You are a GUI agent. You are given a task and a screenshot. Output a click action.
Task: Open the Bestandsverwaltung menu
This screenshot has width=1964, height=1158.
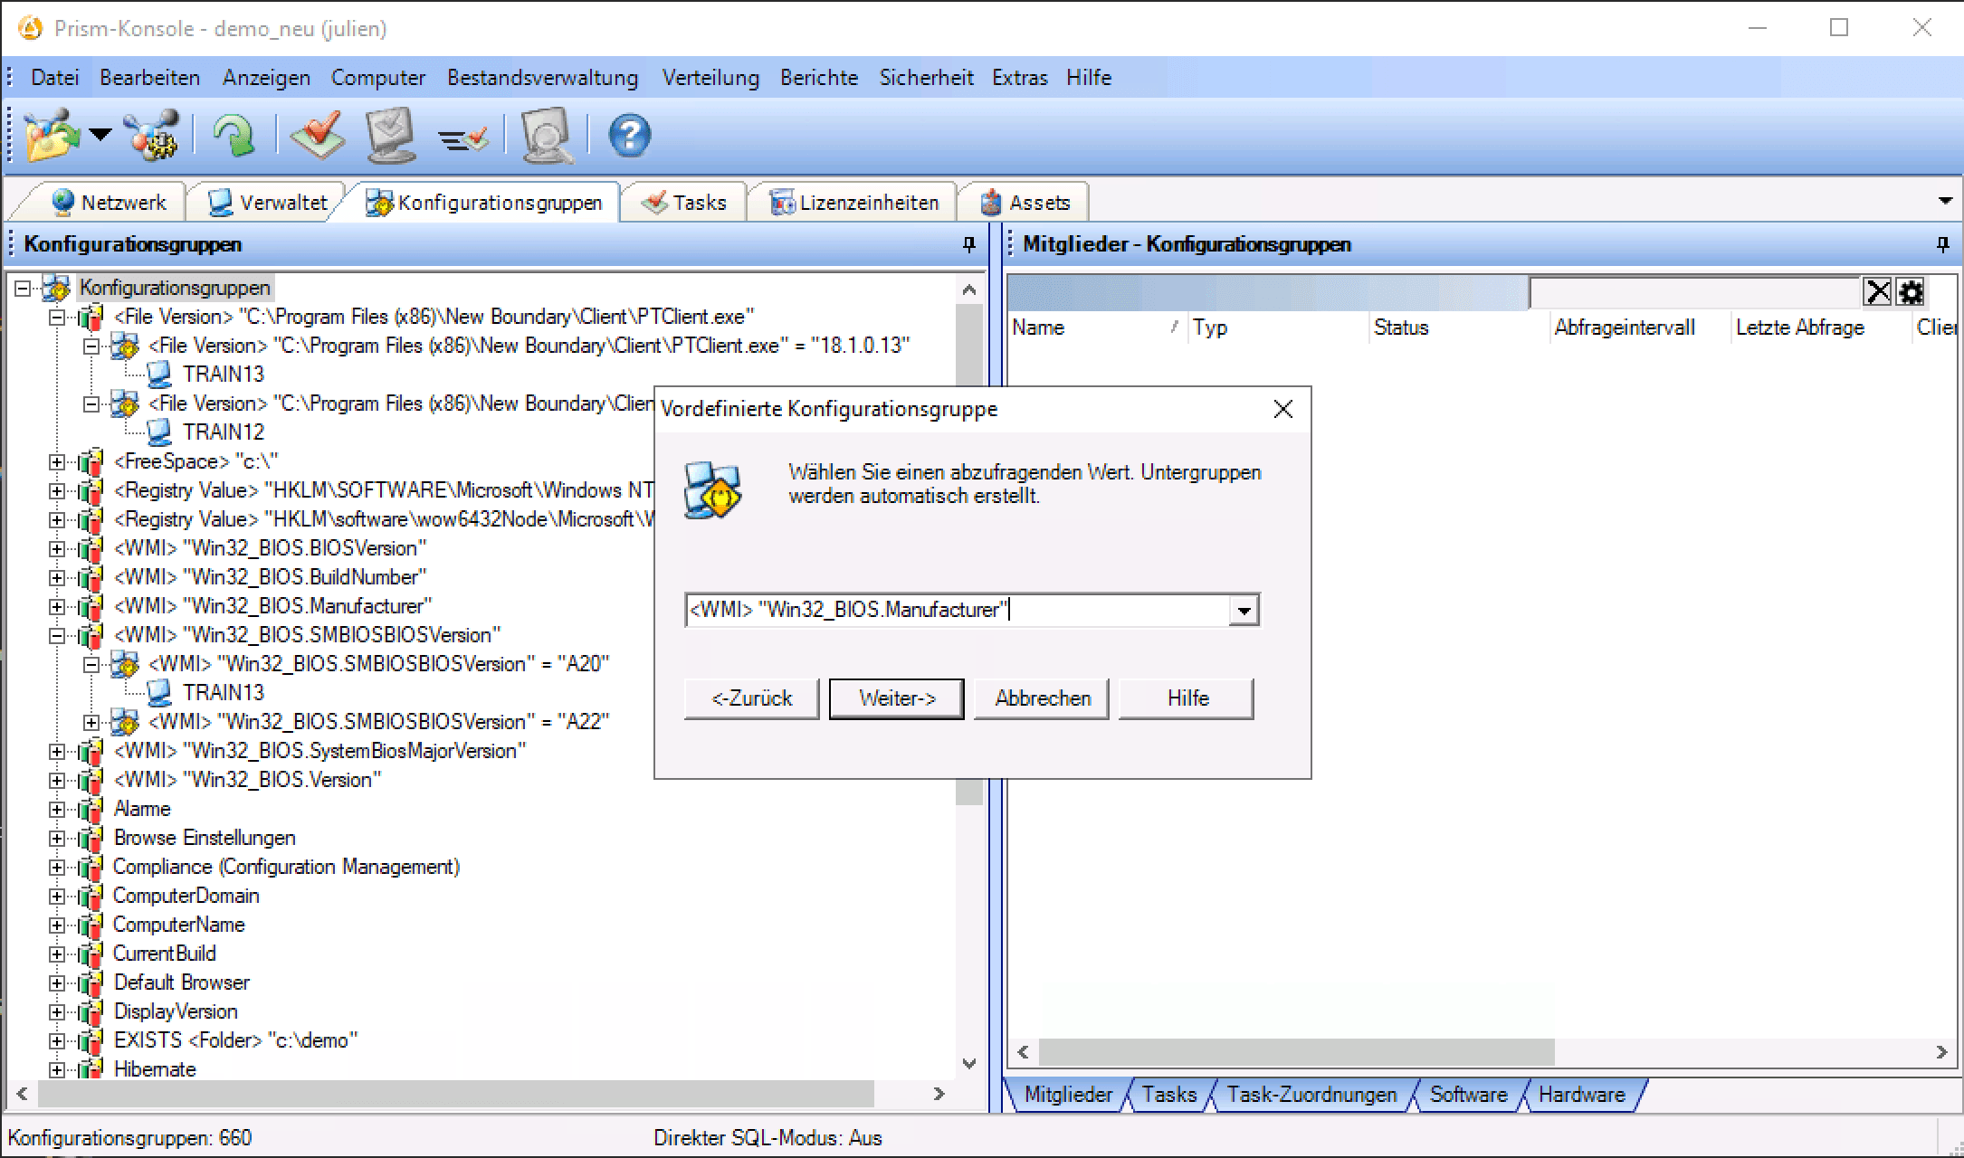pos(542,78)
